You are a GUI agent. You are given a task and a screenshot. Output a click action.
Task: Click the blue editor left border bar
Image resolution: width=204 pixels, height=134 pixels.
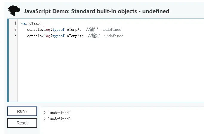(x=8, y=60)
